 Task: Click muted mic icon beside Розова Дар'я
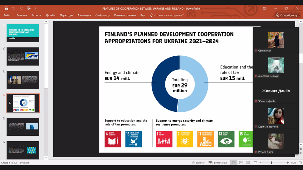click(x=256, y=152)
